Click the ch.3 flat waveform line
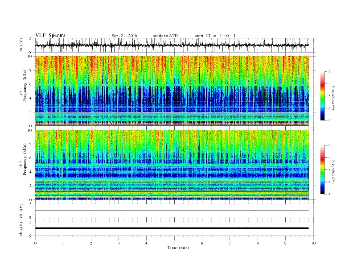 pyautogui.click(x=172, y=211)
